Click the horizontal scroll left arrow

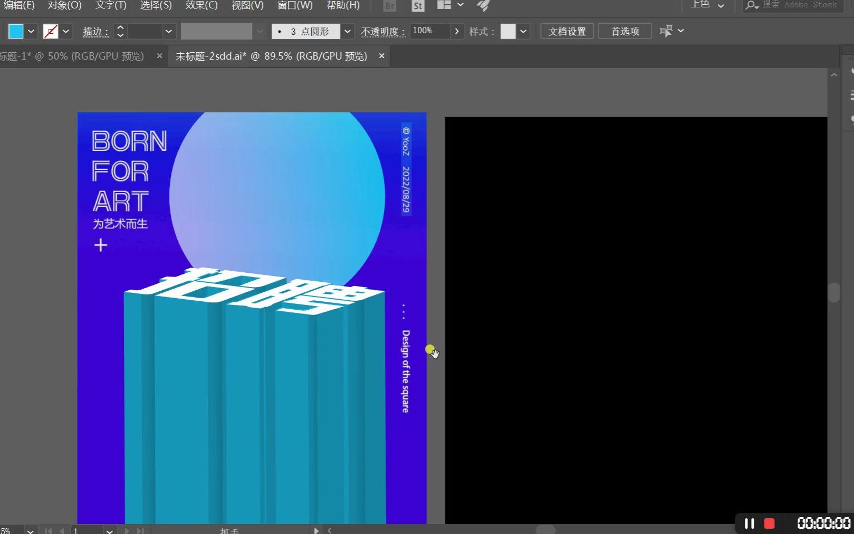coord(330,530)
